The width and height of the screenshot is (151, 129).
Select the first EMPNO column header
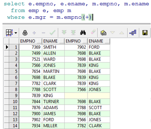pyautogui.click(x=28, y=41)
